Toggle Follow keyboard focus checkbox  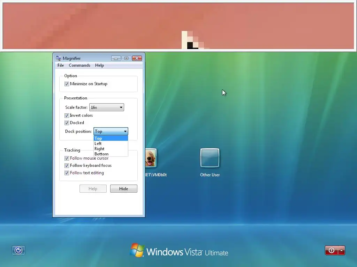coord(67,165)
